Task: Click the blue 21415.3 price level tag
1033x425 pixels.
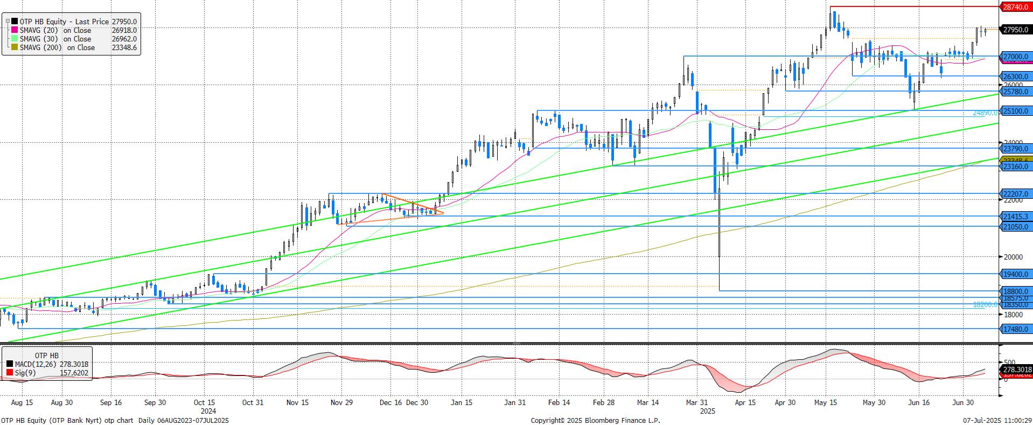Action: [1016, 217]
